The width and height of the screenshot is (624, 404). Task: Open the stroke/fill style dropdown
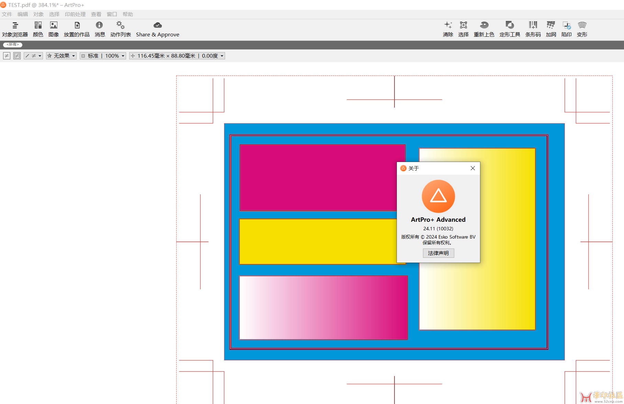pyautogui.click(x=33, y=56)
